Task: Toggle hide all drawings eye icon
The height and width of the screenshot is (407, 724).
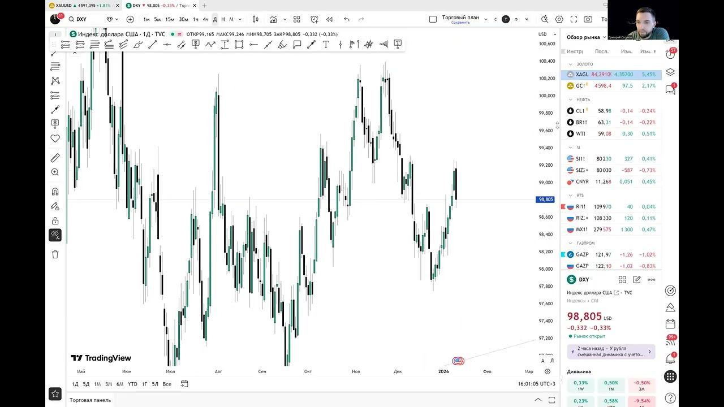Action: pyautogui.click(x=55, y=235)
